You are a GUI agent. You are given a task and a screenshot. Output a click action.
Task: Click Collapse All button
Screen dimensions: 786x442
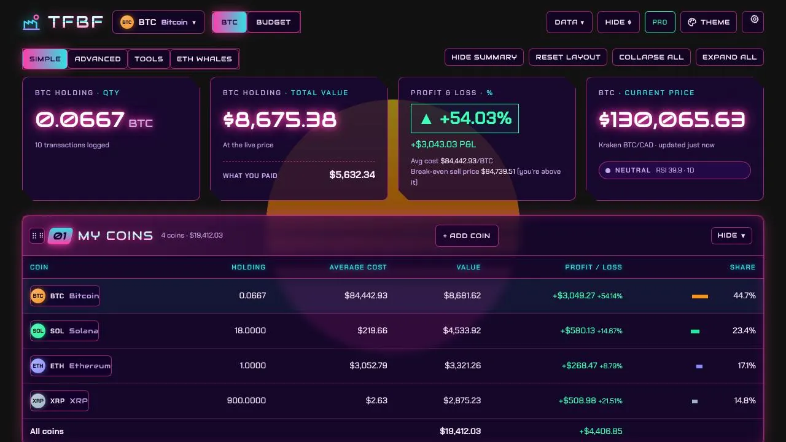click(652, 57)
